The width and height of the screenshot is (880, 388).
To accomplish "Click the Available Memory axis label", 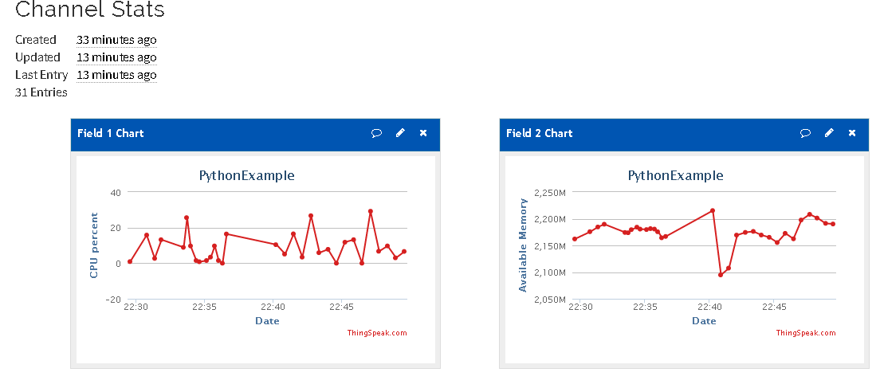I will (523, 245).
